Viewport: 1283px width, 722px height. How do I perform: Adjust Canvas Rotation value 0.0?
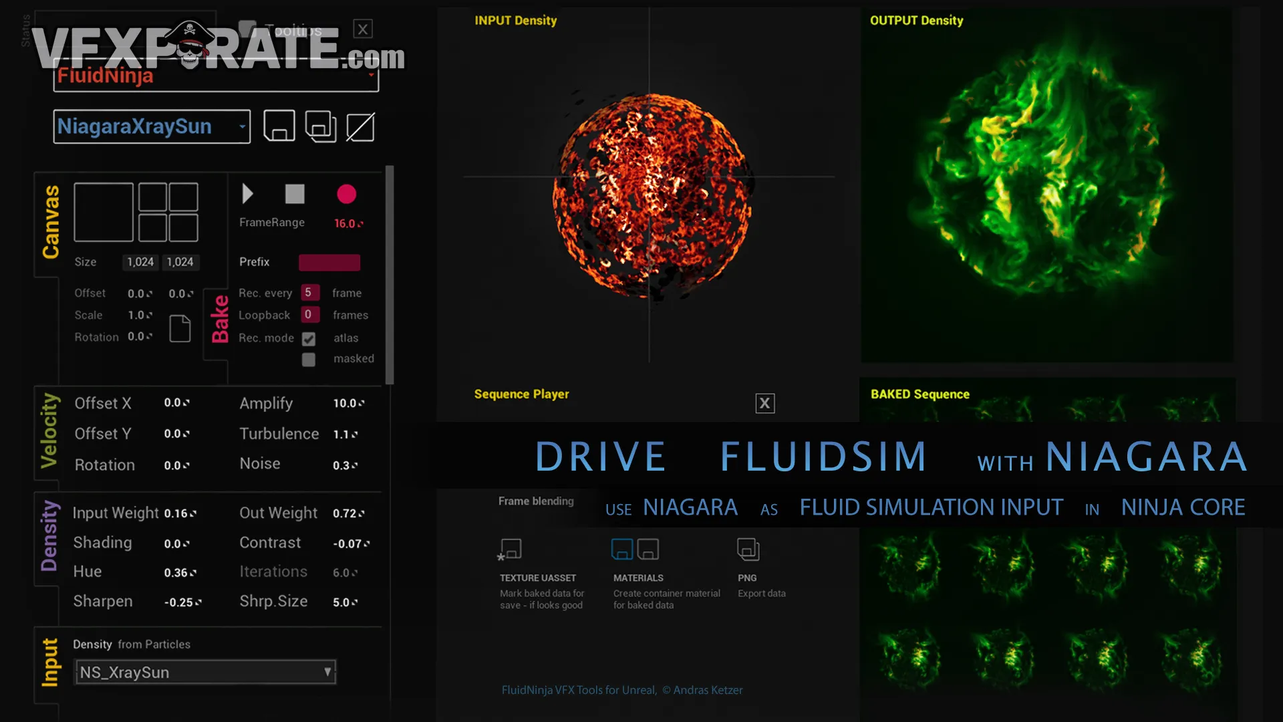click(x=140, y=336)
